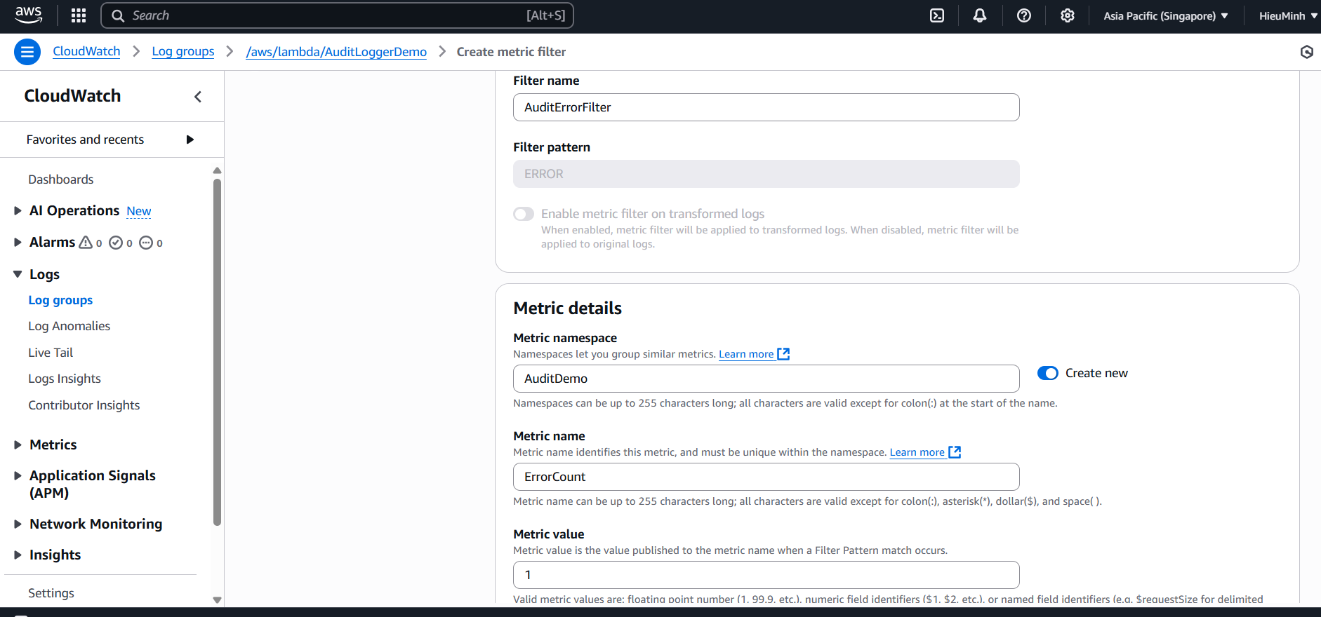Click the insufficient data alarms icon
The image size is (1321, 617).
pyautogui.click(x=146, y=243)
